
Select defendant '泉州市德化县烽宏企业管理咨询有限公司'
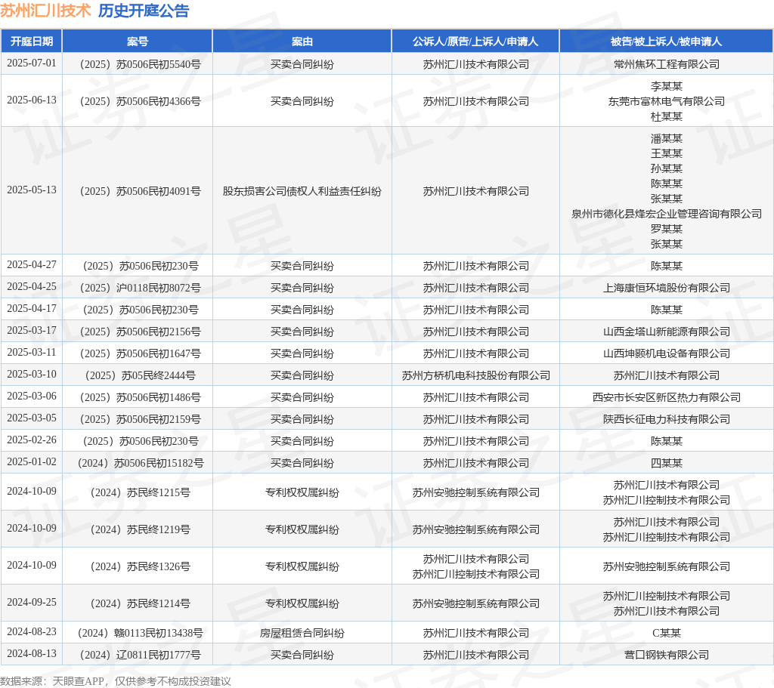tap(667, 214)
